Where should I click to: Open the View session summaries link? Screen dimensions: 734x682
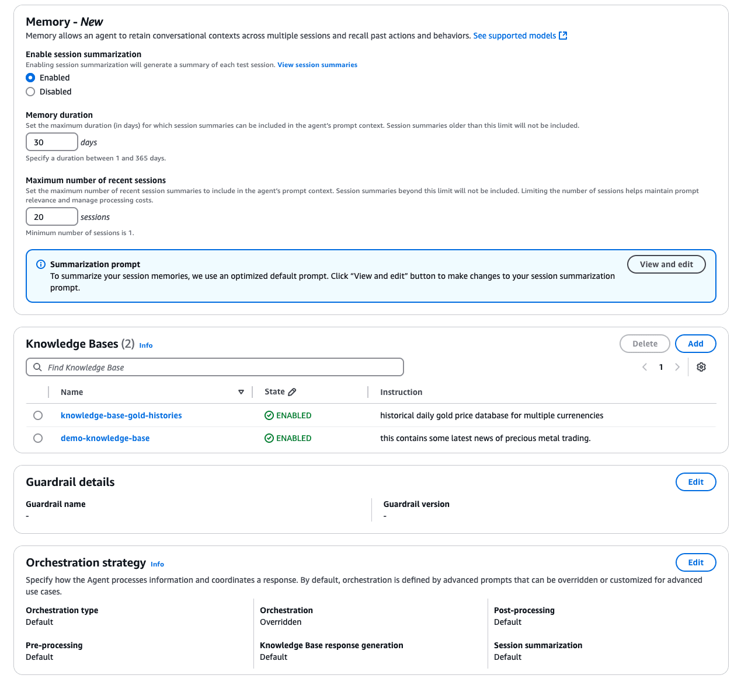317,65
